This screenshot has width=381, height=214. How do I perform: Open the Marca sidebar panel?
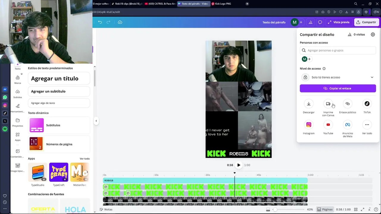18,80
